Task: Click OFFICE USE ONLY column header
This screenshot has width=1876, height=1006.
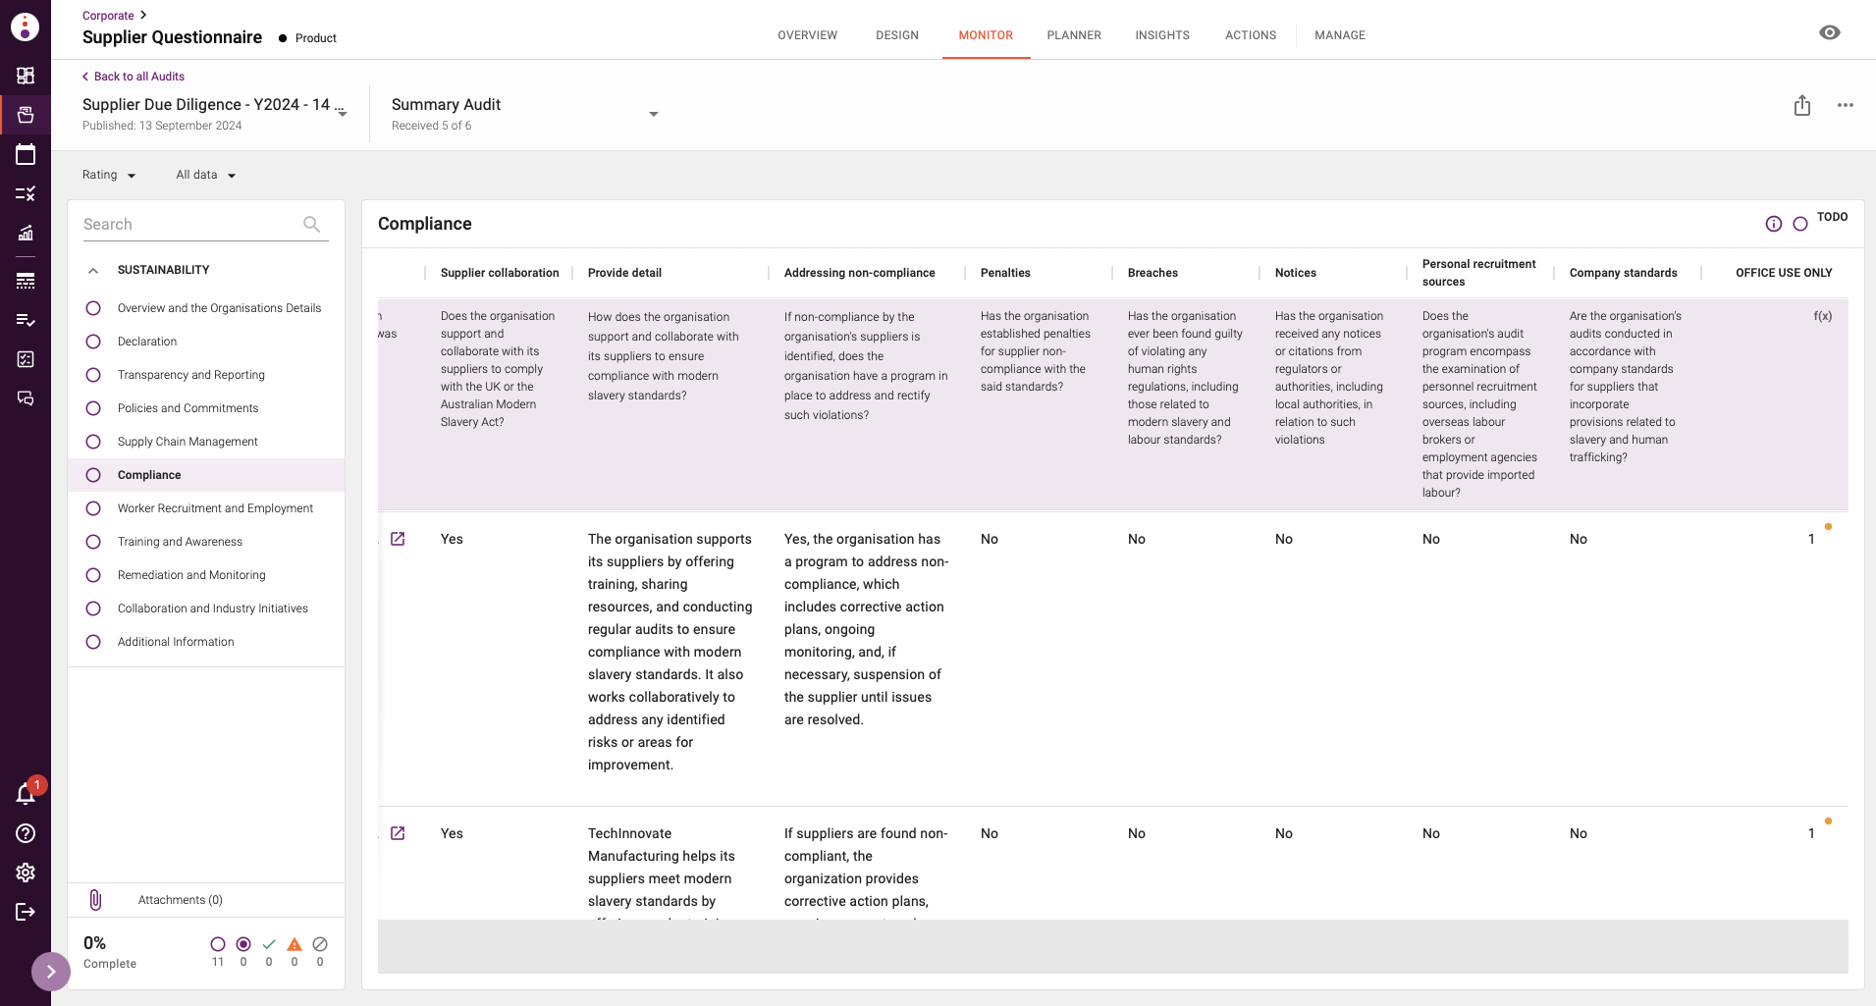Action: (1784, 273)
